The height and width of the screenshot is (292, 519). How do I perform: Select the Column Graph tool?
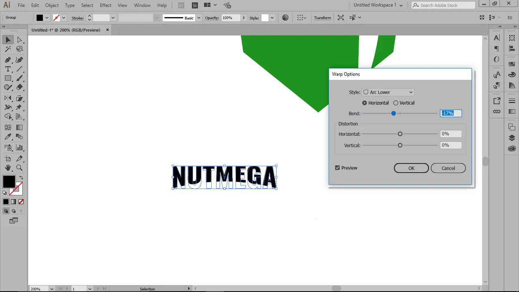tap(19, 148)
